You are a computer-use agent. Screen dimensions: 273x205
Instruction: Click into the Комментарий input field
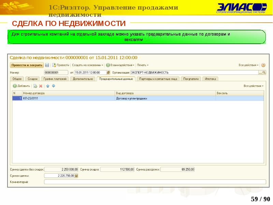point(154,182)
